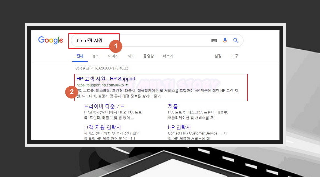Start voice search with microphone icon

pos(225,40)
